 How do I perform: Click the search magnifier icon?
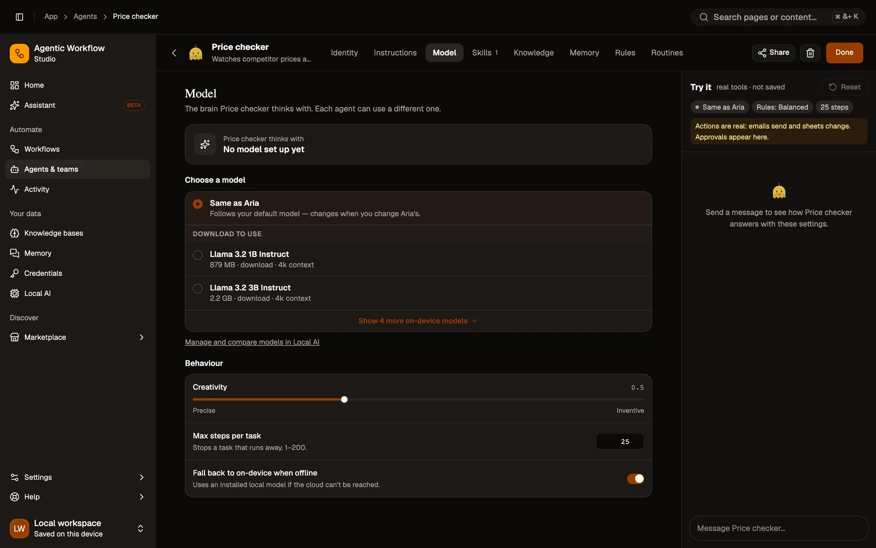[703, 17]
